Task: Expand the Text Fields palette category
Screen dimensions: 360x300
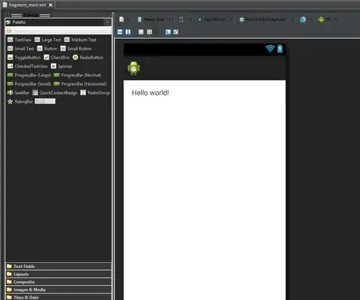Action: click(x=58, y=266)
